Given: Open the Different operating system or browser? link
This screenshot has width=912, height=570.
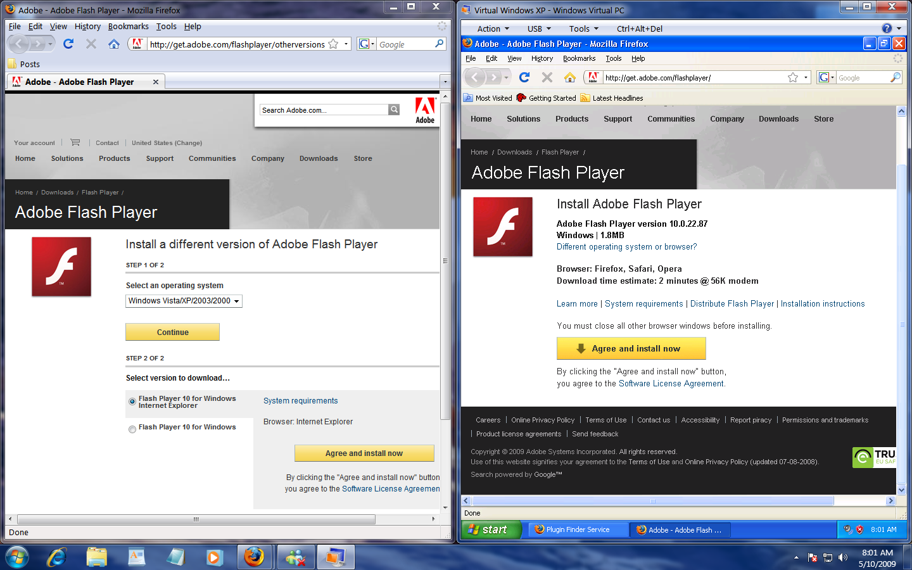Looking at the screenshot, I should (x=626, y=247).
